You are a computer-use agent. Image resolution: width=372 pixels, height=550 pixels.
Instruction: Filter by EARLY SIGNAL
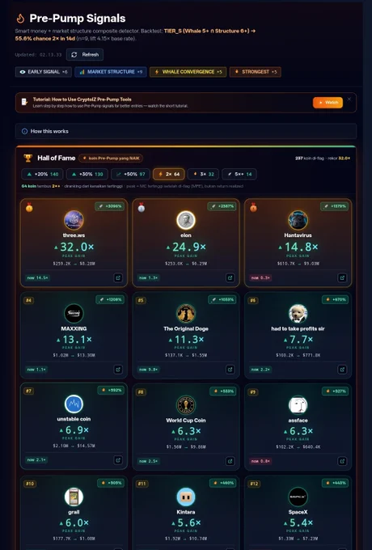(x=44, y=71)
